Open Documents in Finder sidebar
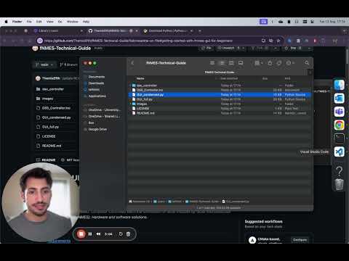 coord(97,77)
